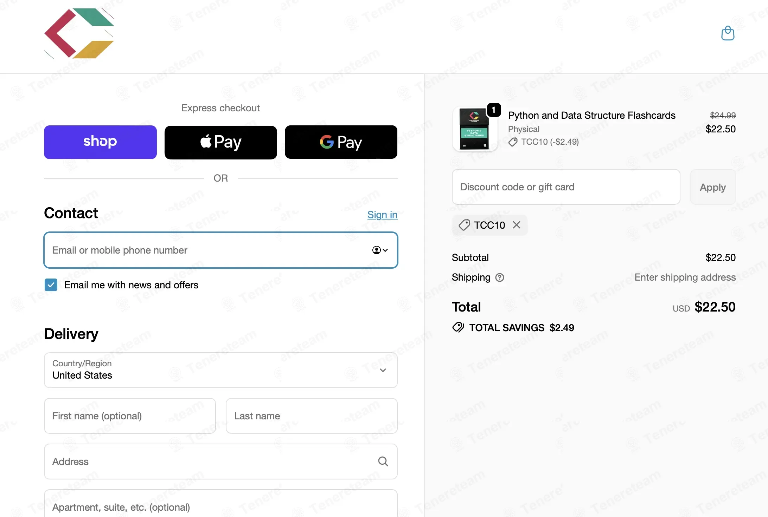Viewport: 768px width, 517px height.
Task: Click the flashcards product thumbnail
Action: [474, 129]
